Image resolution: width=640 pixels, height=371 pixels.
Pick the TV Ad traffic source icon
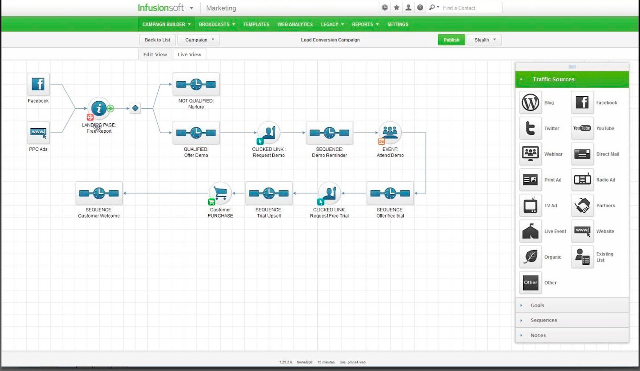[x=530, y=206]
